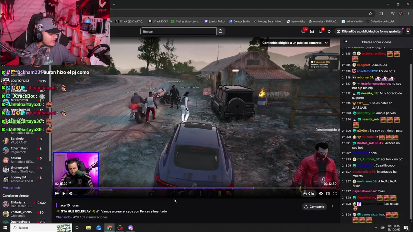Play the paused video

(64, 194)
